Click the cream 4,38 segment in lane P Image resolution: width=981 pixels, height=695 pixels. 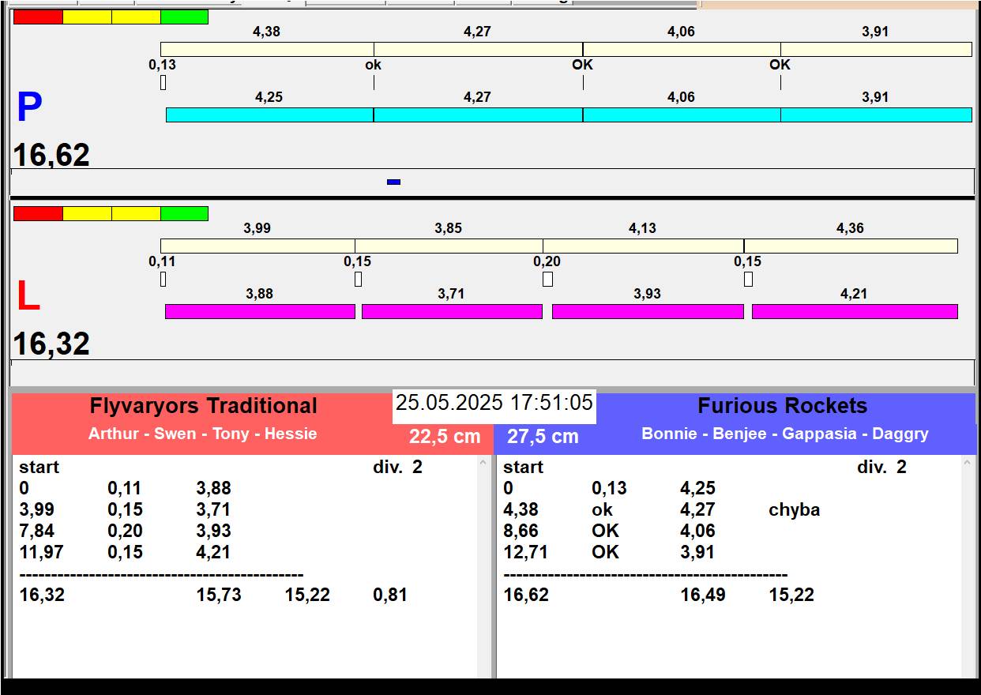[267, 50]
